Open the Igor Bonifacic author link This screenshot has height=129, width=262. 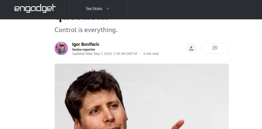point(86,44)
